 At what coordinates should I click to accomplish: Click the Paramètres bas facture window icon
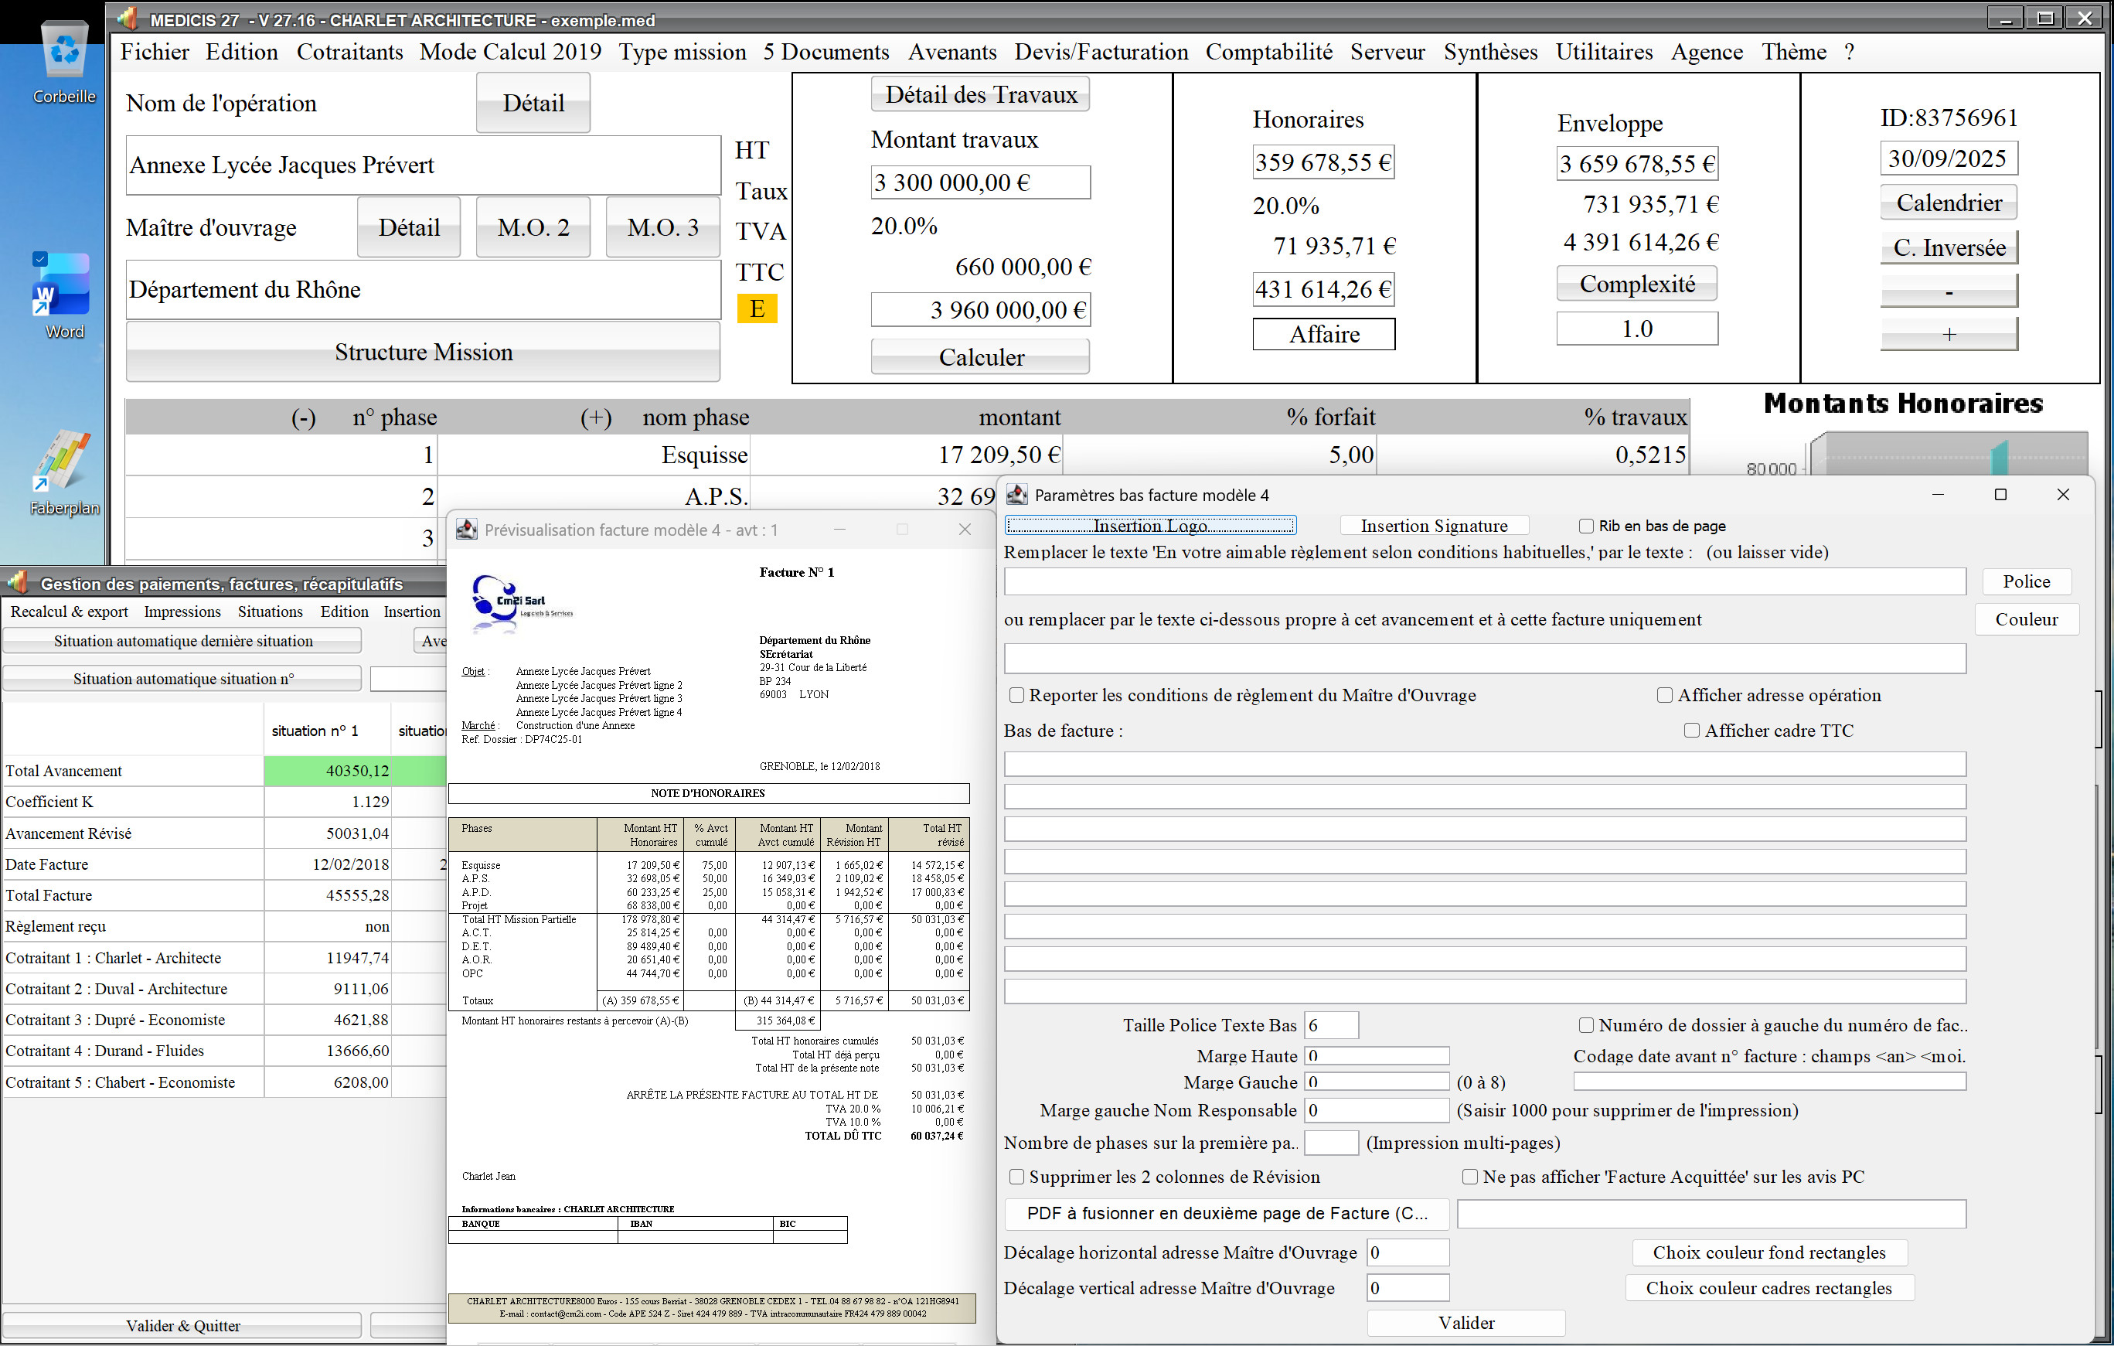point(1016,494)
